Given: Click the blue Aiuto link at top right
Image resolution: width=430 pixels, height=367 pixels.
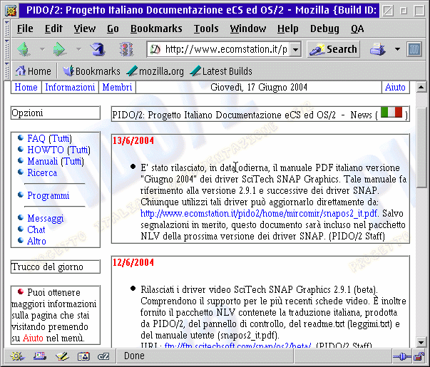Looking at the screenshot, I should [x=395, y=87].
